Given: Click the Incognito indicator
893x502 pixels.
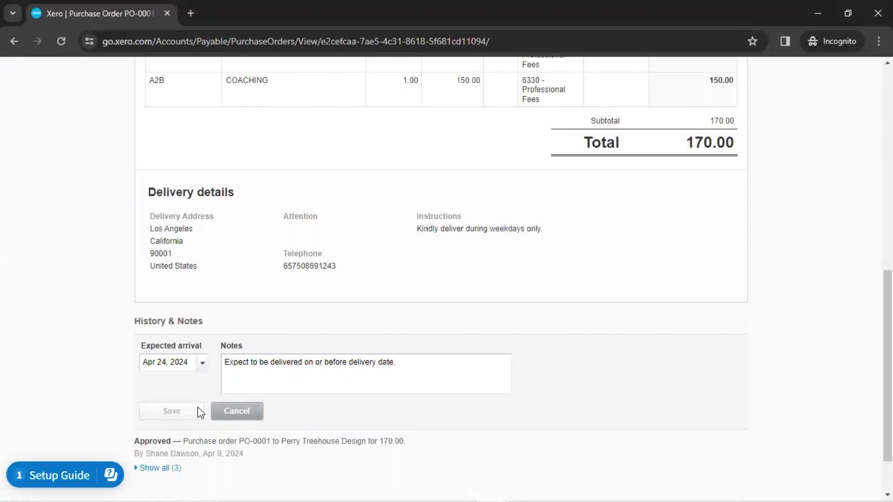Looking at the screenshot, I should [832, 41].
